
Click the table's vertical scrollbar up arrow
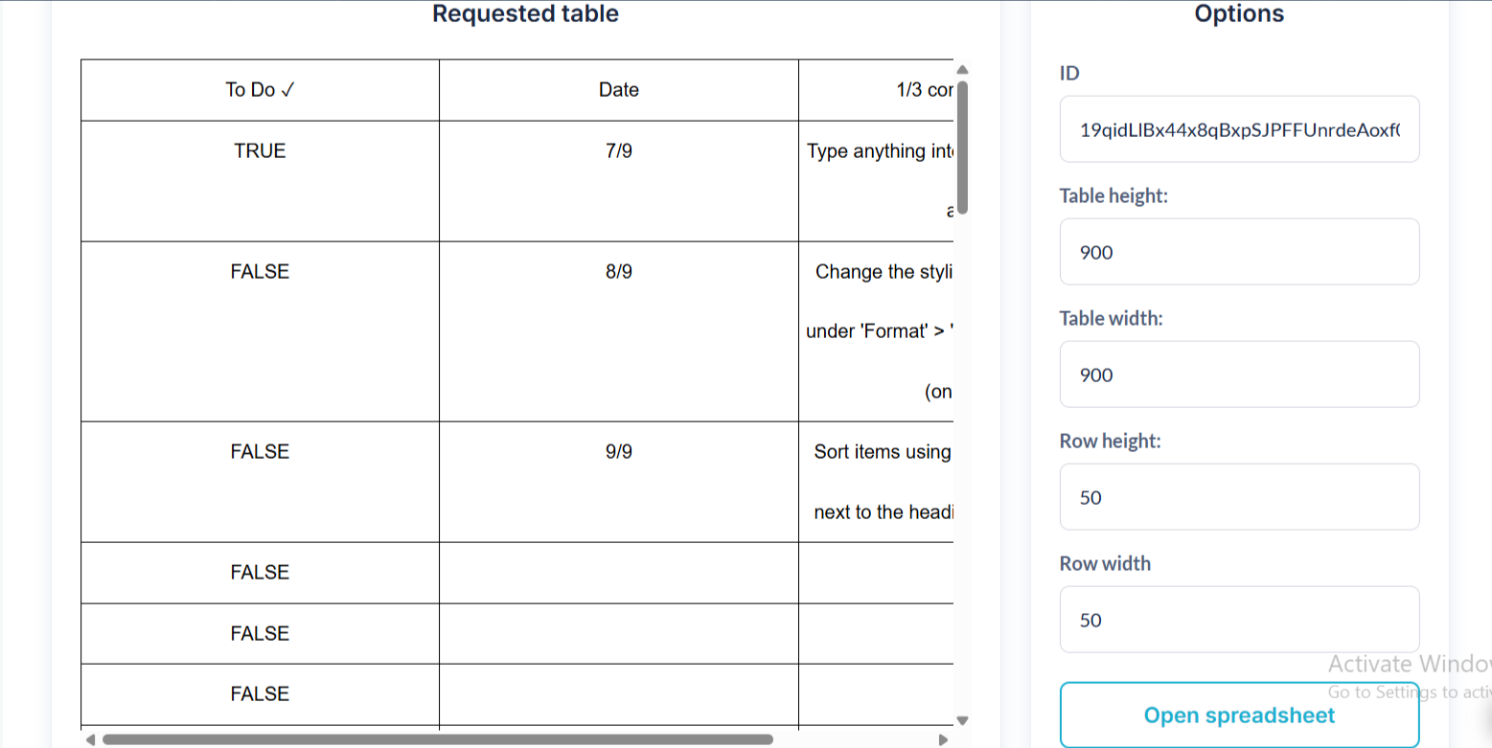pyautogui.click(x=963, y=69)
